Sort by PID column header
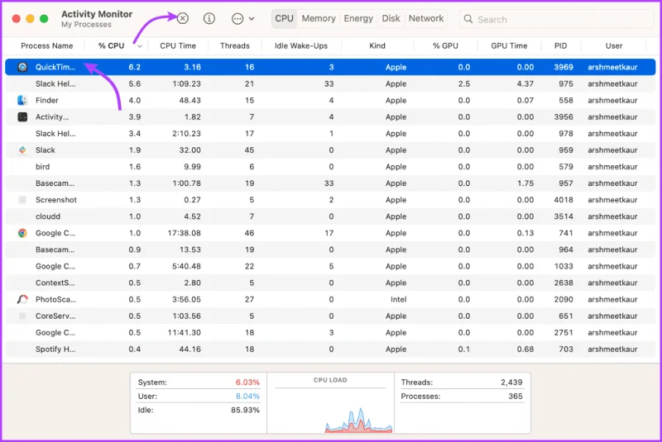Image resolution: width=662 pixels, height=442 pixels. tap(561, 46)
